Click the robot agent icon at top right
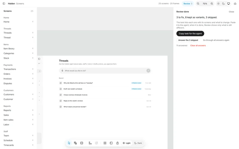This screenshot has width=239, height=149. (235, 4)
